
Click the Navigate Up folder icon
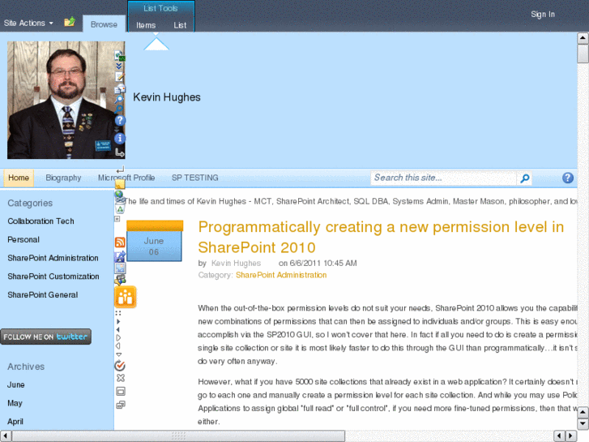pyautogui.click(x=70, y=22)
